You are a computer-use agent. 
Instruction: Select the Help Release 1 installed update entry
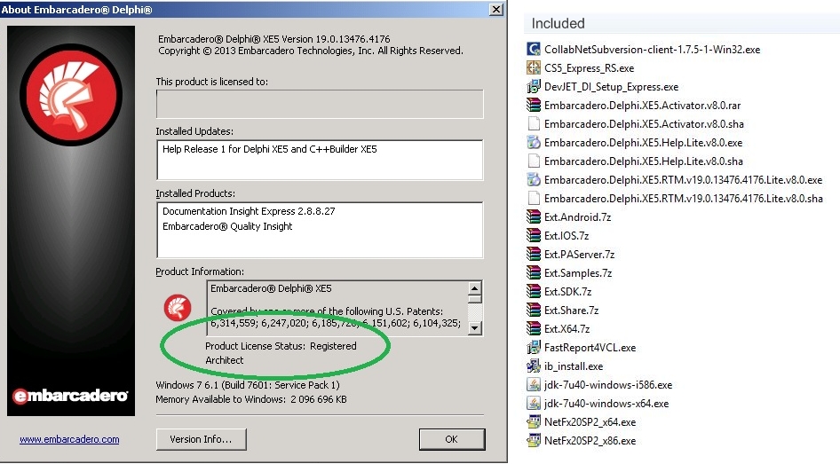coord(270,149)
